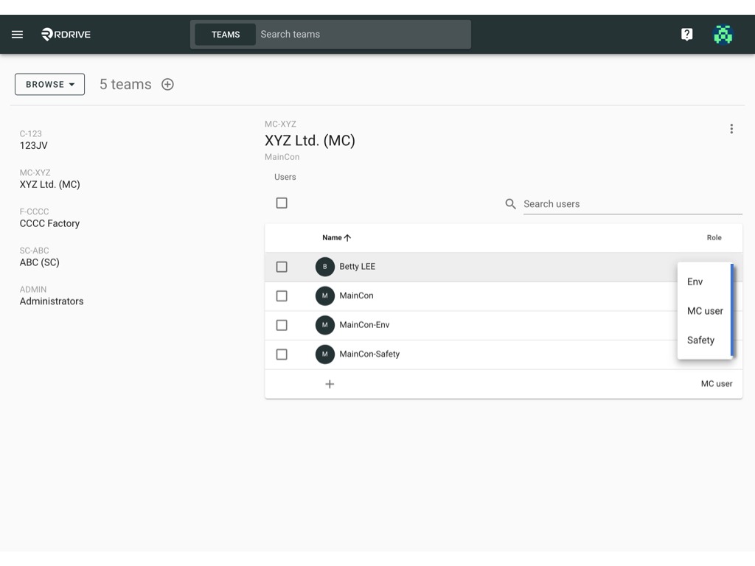Open the hamburger navigation menu
The height and width of the screenshot is (566, 755).
tap(18, 34)
